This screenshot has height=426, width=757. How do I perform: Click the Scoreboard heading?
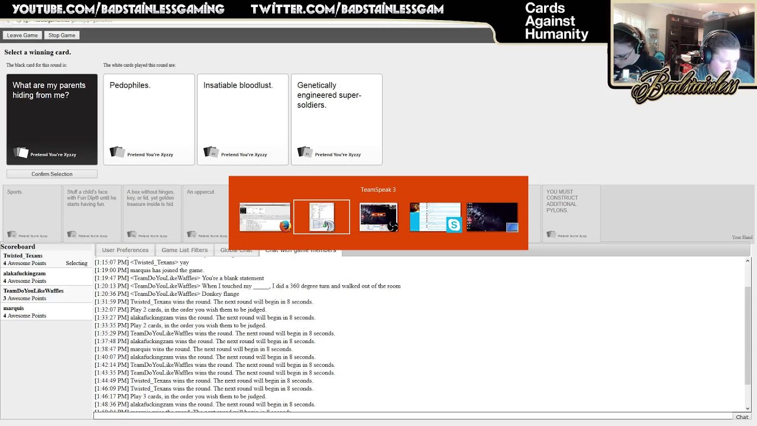tap(18, 247)
